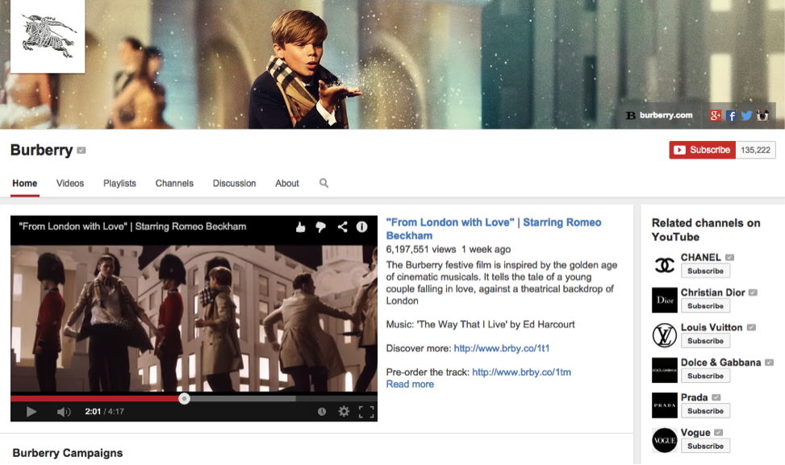Open video settings gear menu
Image resolution: width=785 pixels, height=465 pixels.
click(x=344, y=412)
